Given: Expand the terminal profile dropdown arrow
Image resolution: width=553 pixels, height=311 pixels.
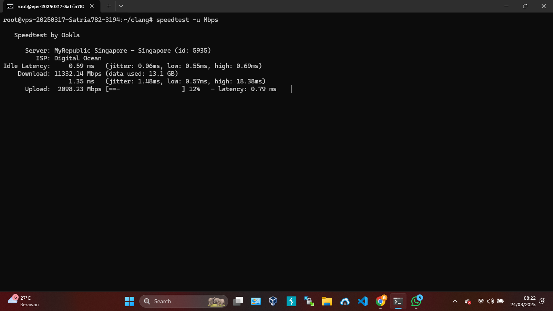Looking at the screenshot, I should click(x=121, y=6).
